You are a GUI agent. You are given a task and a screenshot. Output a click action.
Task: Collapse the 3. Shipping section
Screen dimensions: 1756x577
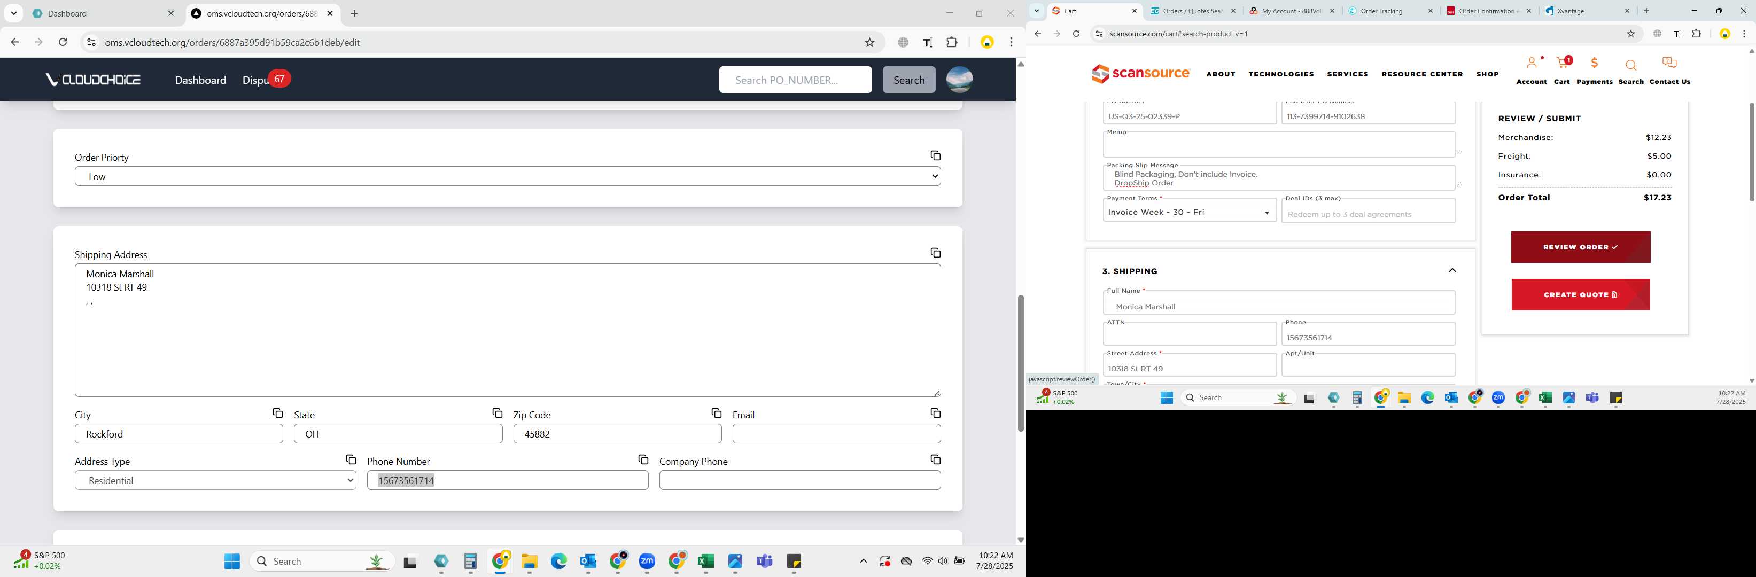pyautogui.click(x=1452, y=270)
